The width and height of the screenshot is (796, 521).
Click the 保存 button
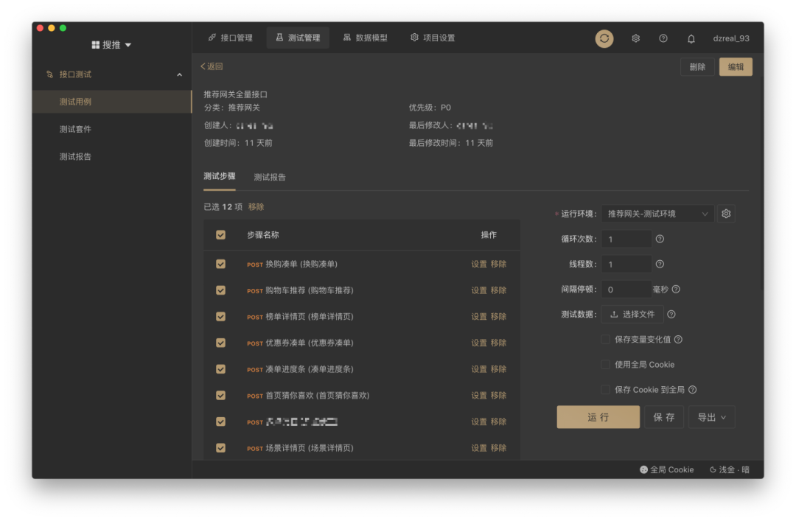pyautogui.click(x=664, y=417)
